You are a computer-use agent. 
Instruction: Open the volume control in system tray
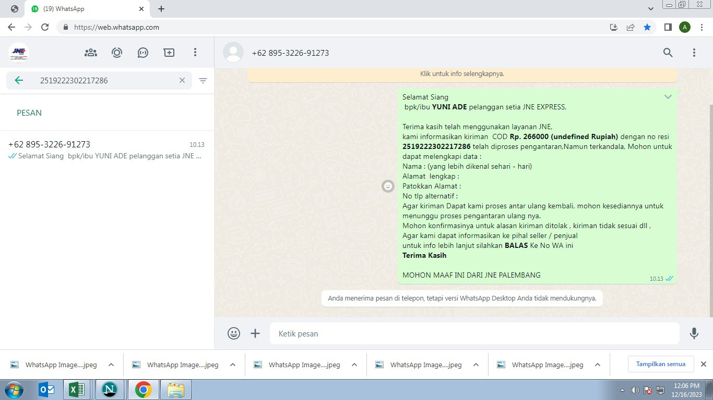[x=635, y=390]
